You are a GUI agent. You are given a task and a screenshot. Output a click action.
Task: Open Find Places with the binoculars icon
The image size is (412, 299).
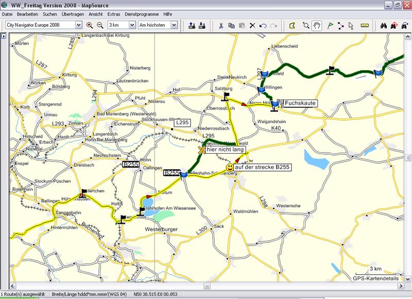coord(384,25)
